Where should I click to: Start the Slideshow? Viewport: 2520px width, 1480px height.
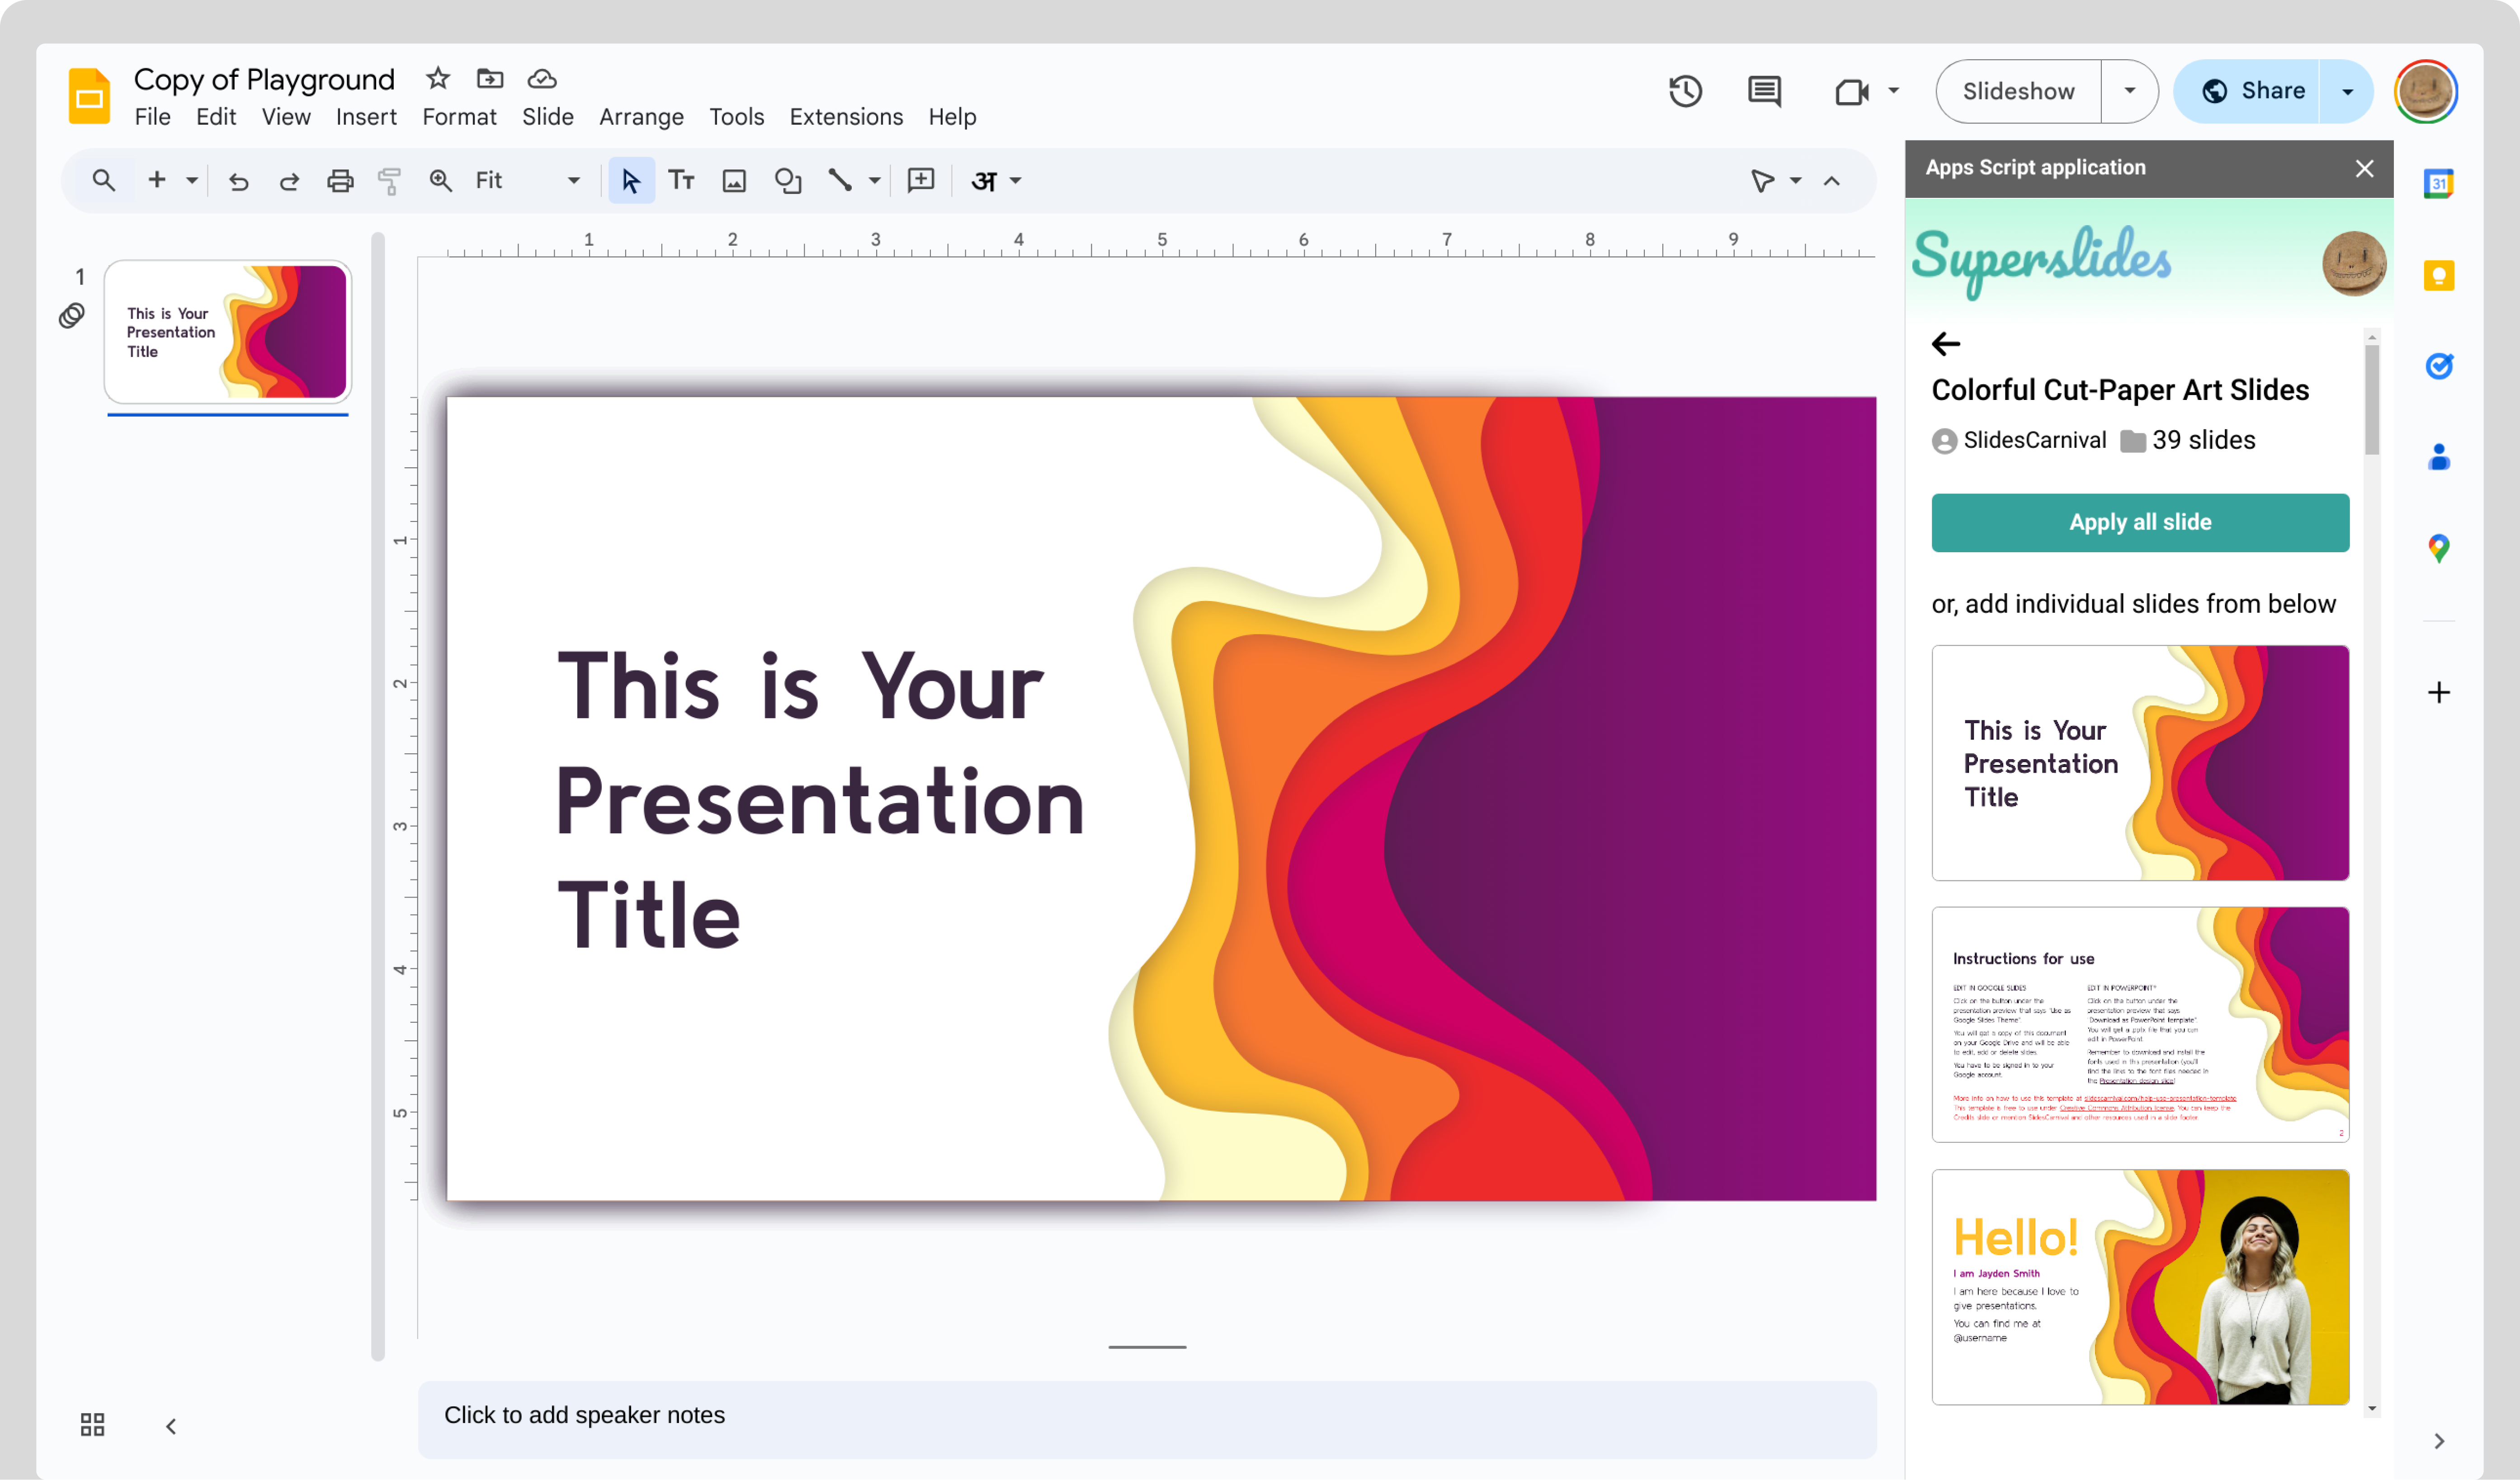coord(2018,91)
